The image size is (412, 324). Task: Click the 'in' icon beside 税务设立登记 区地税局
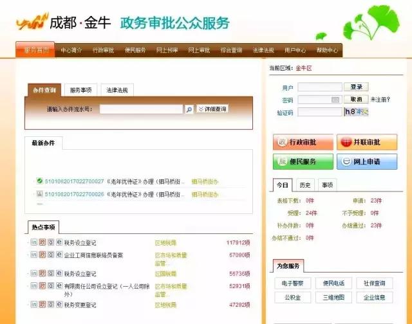pyautogui.click(x=33, y=242)
